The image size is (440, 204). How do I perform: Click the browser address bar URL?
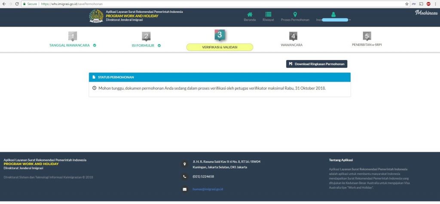pos(72,4)
